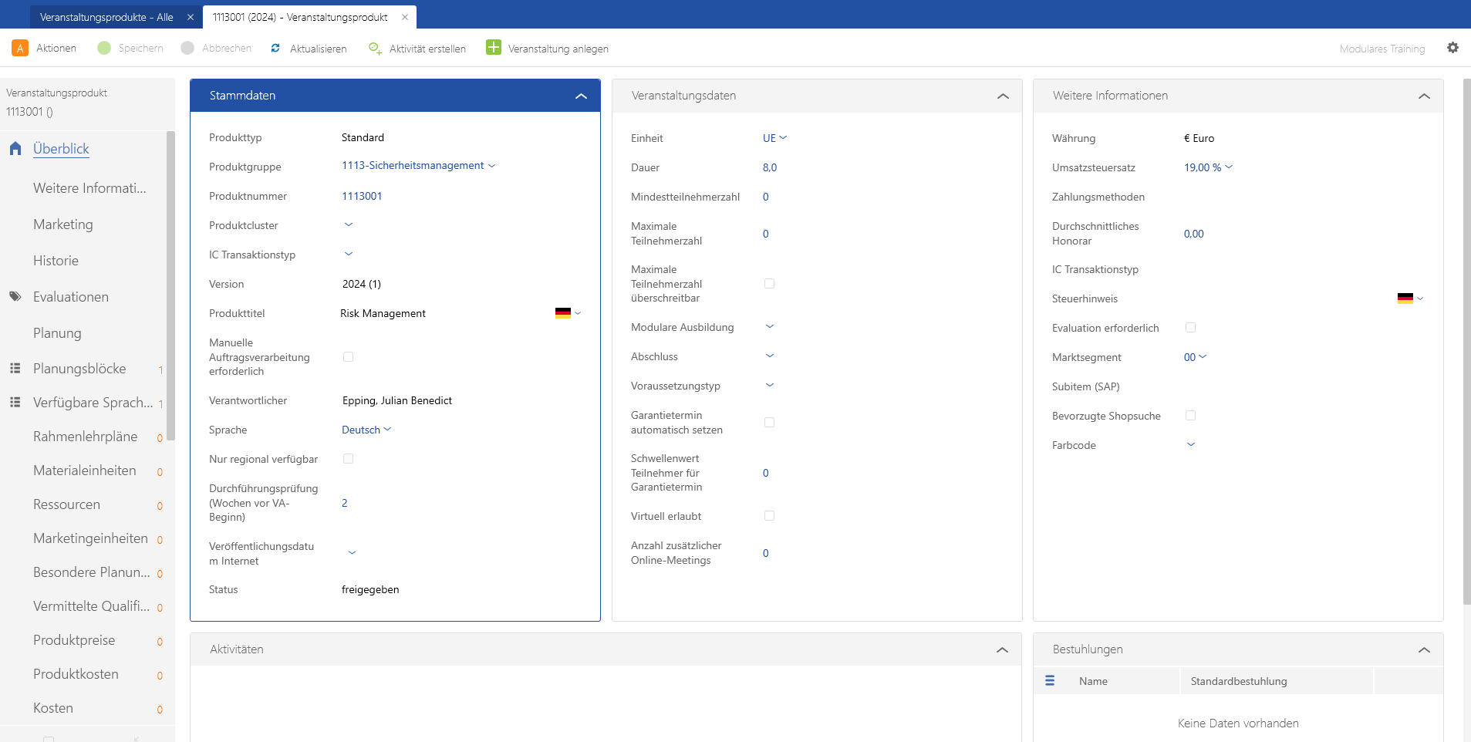Click the Produktnummer 1113001 link
Screen dimensions: 1471x742
click(x=362, y=196)
